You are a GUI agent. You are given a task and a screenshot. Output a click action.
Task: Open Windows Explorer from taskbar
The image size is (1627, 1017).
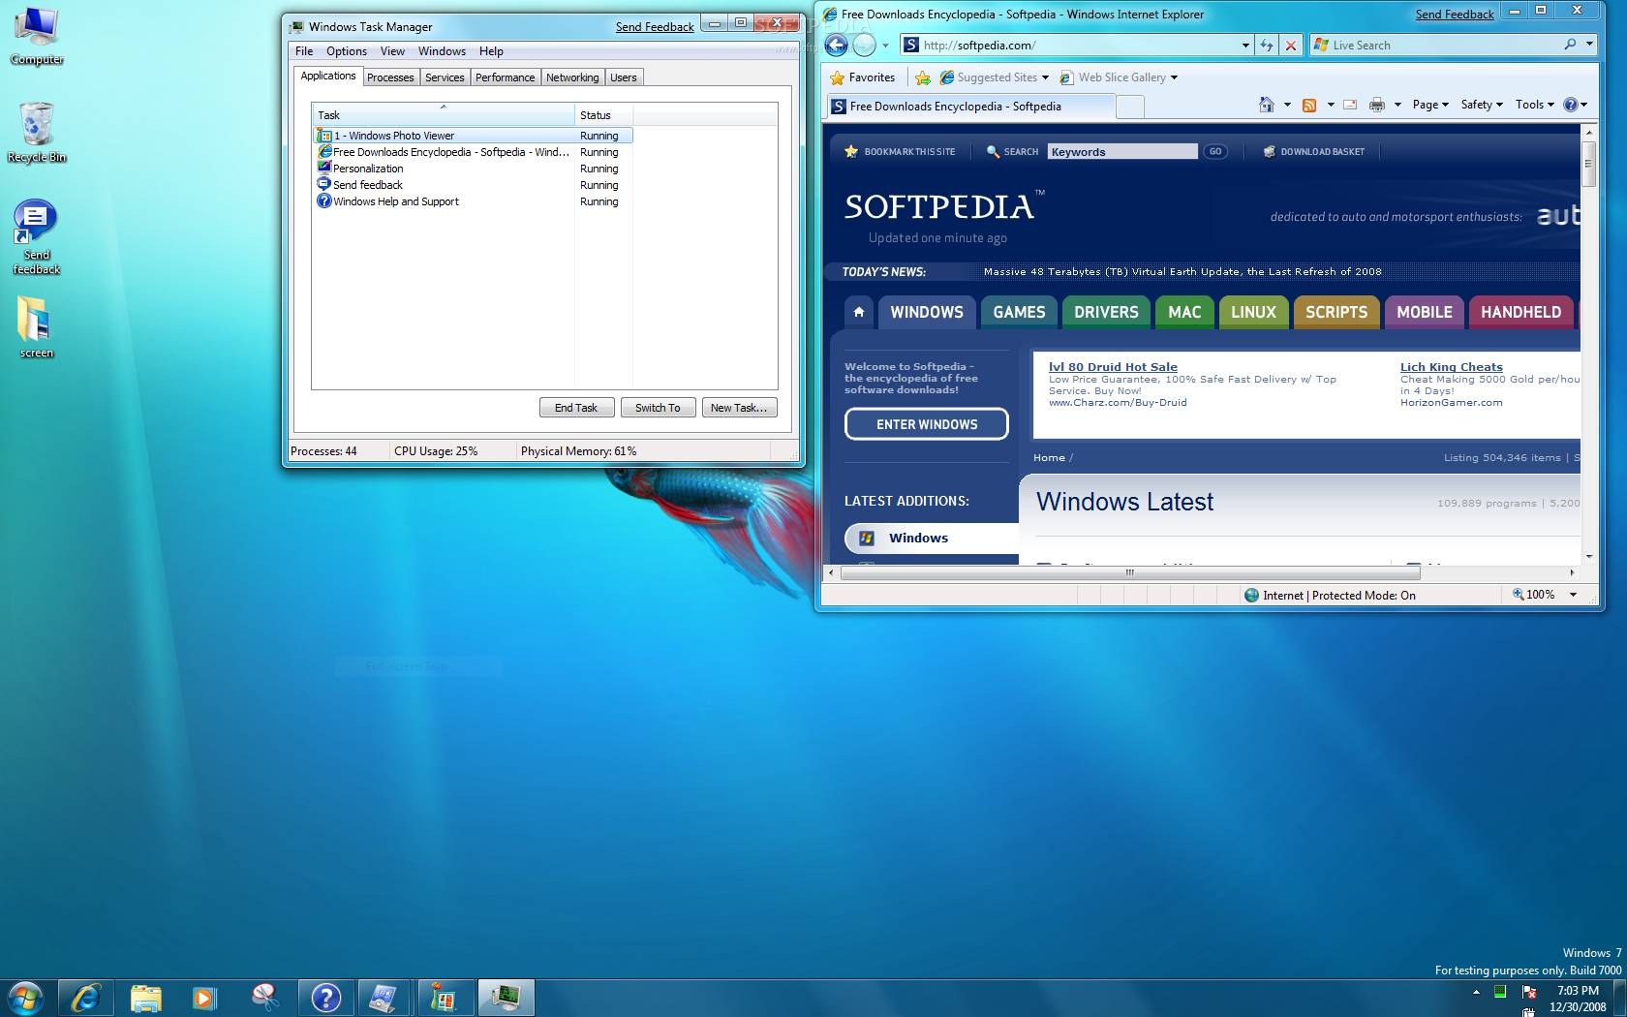coord(145,998)
